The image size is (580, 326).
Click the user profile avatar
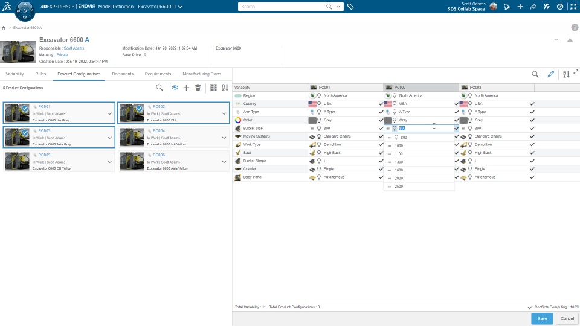click(493, 7)
